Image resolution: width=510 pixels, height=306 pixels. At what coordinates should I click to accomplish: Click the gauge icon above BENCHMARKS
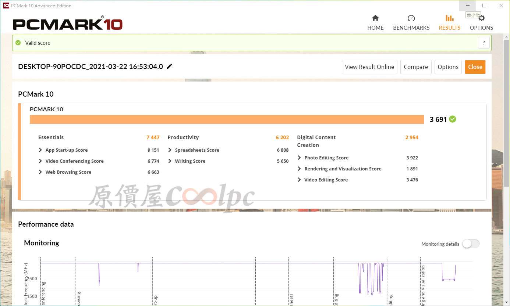(411, 18)
